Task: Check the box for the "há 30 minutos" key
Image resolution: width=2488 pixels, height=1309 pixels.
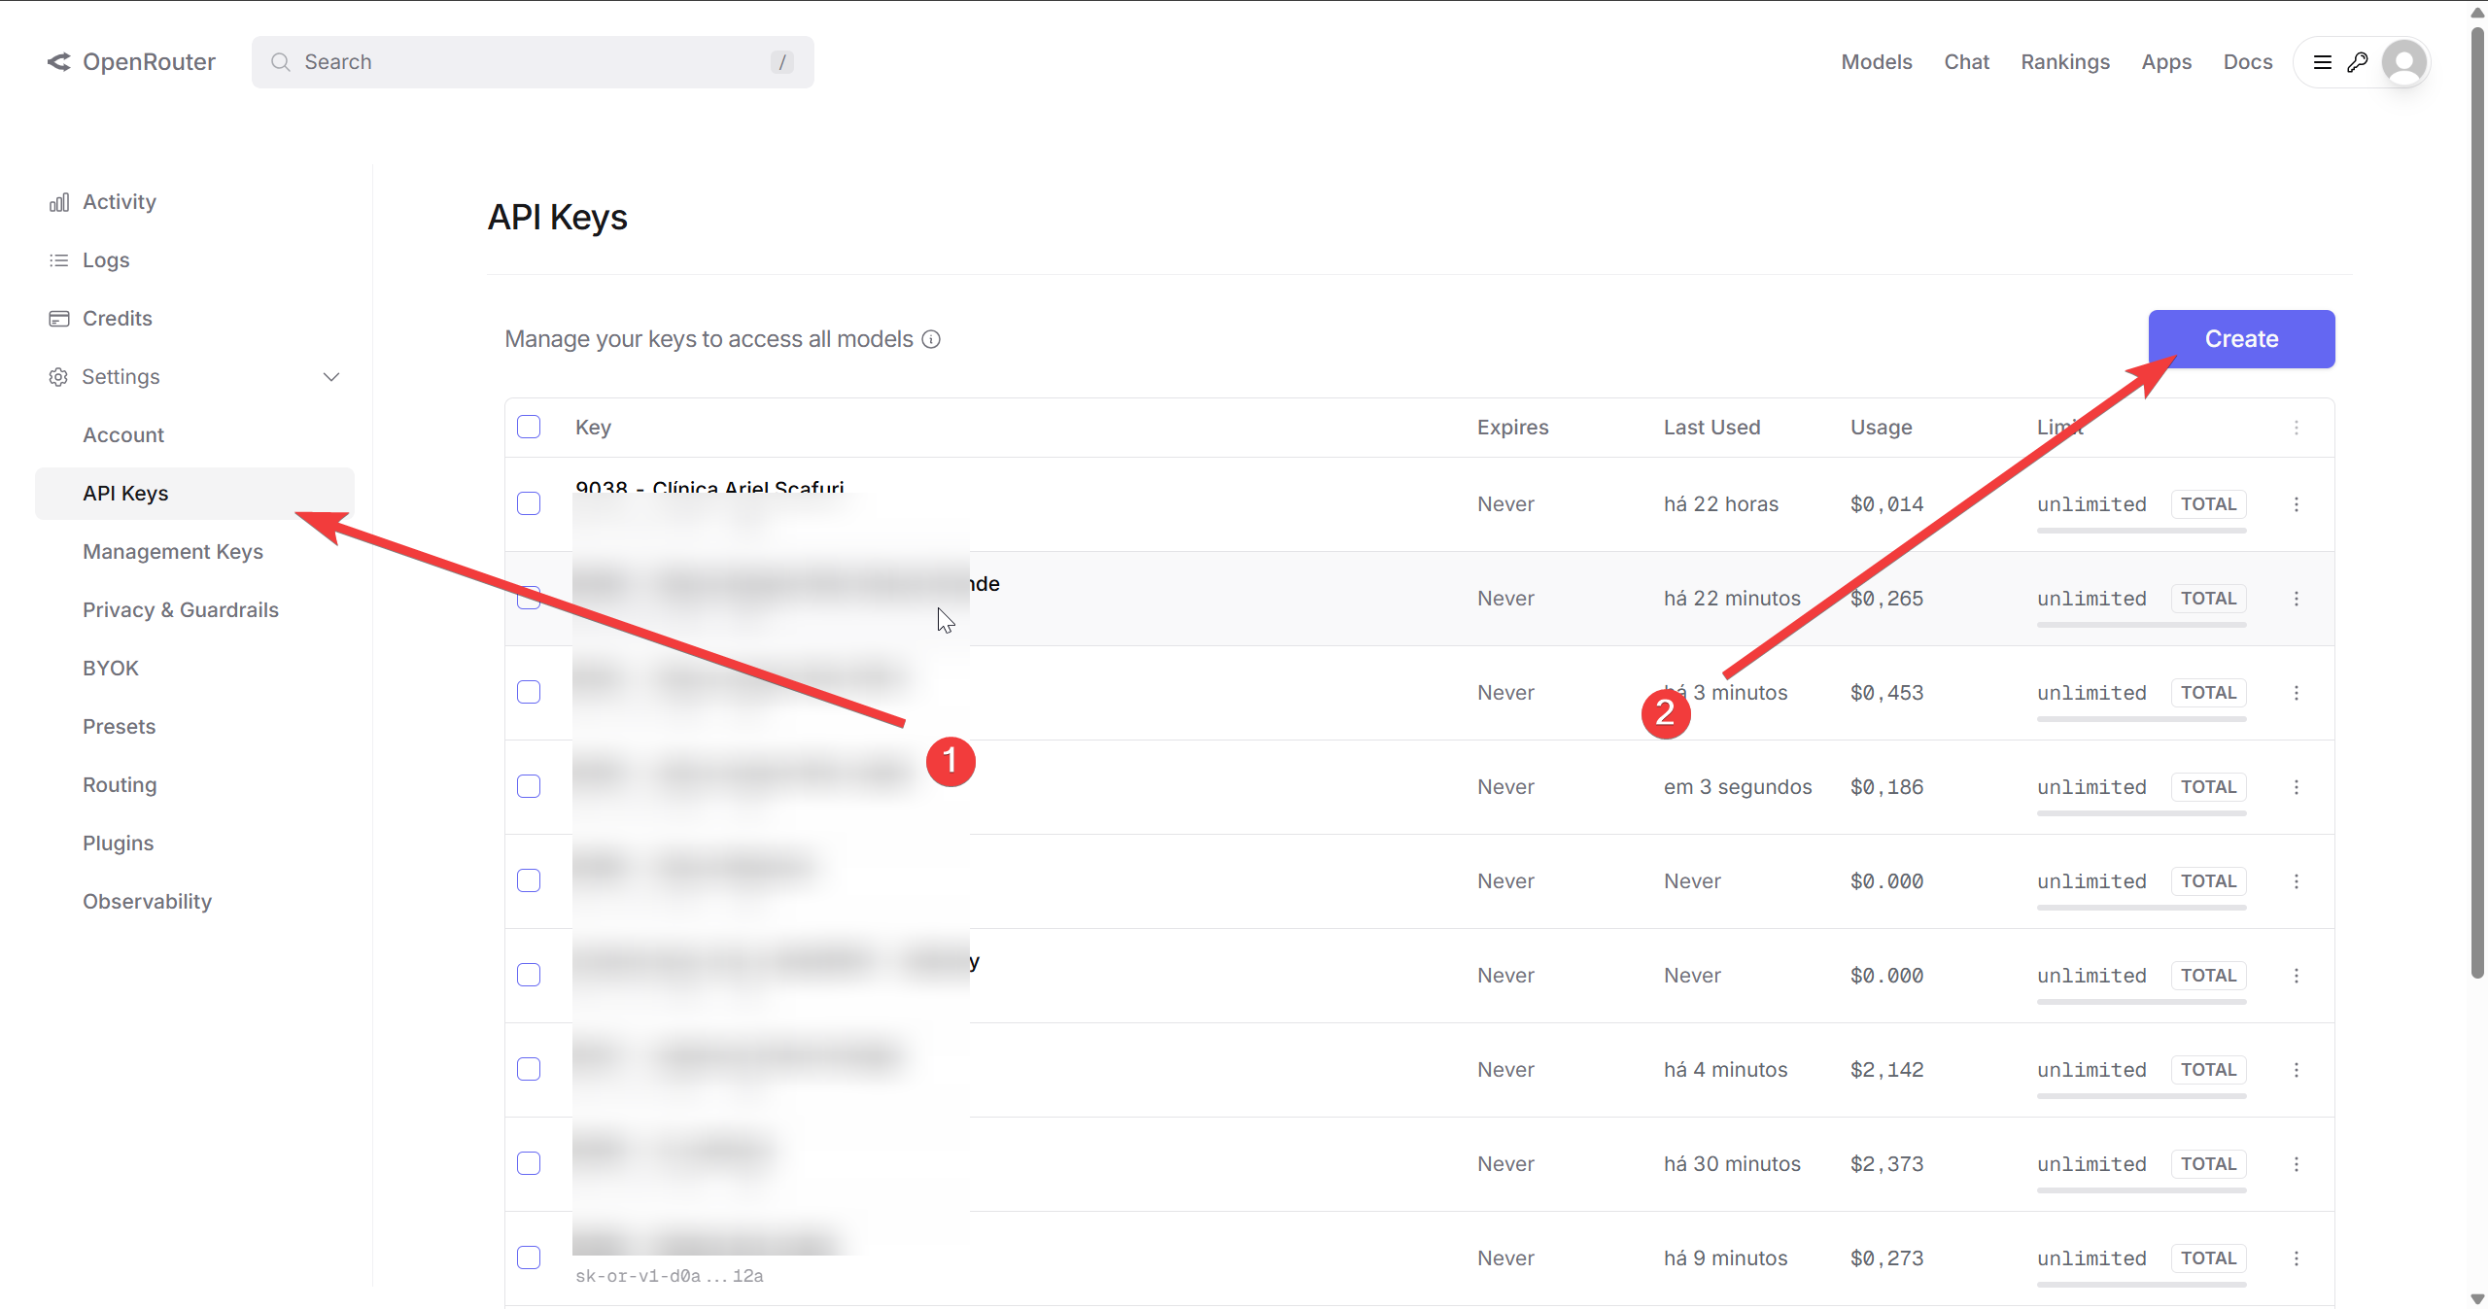Action: [x=529, y=1163]
